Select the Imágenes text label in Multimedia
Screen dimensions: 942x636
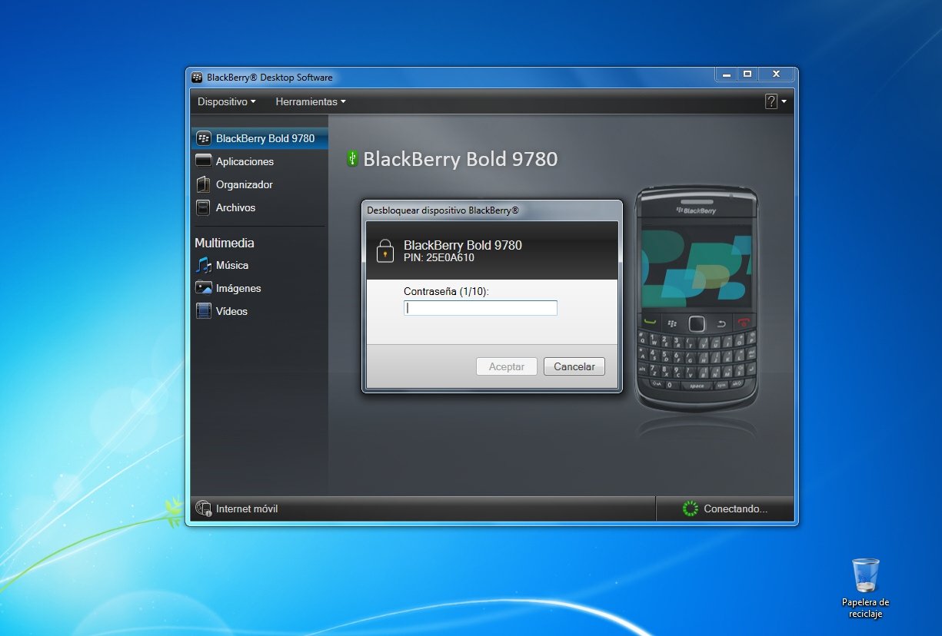(238, 288)
